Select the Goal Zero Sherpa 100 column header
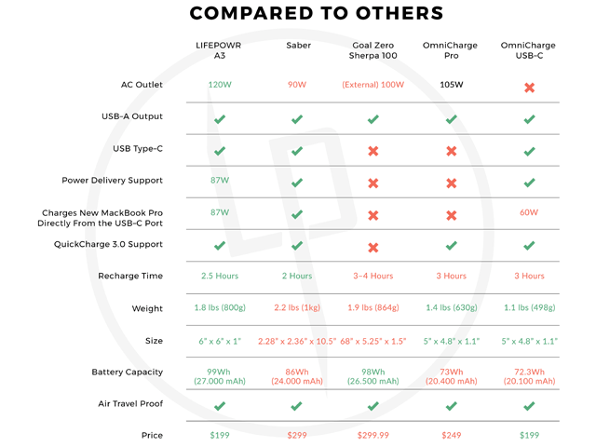 (x=373, y=51)
